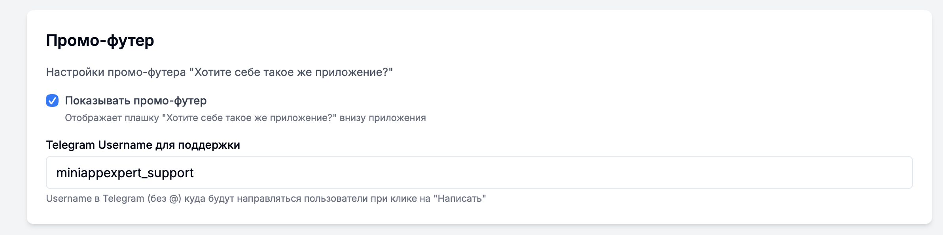943x235 pixels.
Task: Click the "Показывать промо-футер" checkbox label
Action: coord(136,100)
